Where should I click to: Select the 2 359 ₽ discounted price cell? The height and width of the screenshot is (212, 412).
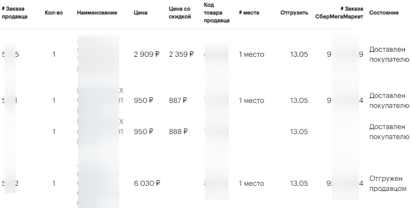coord(182,55)
